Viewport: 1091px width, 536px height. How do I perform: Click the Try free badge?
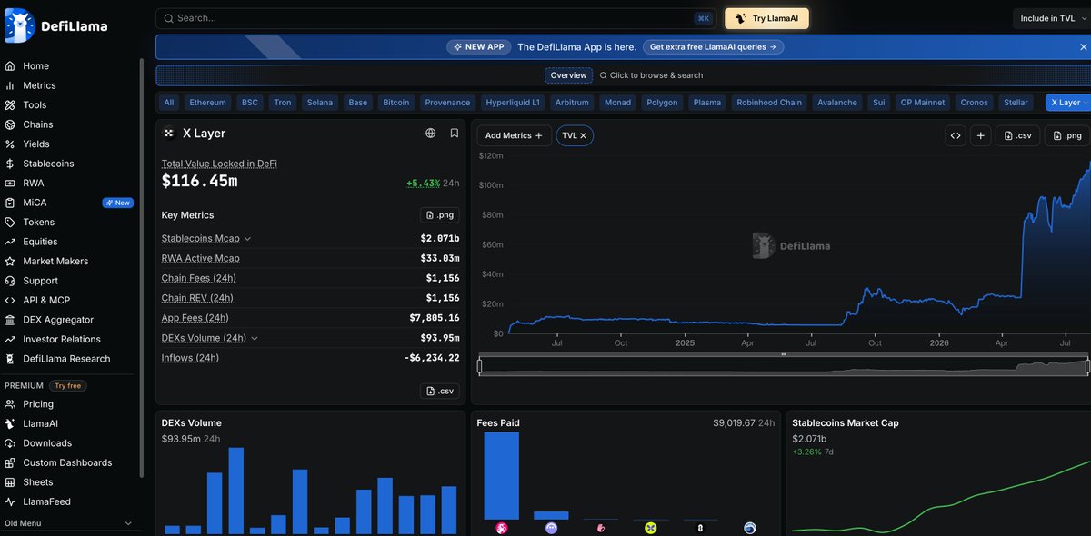coord(67,386)
